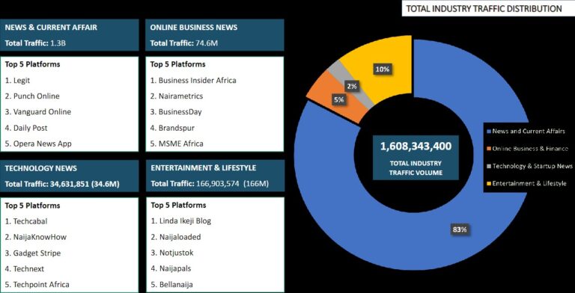Select the Entertainment & Lifestyle legend label
The image size is (575, 293).
529,183
